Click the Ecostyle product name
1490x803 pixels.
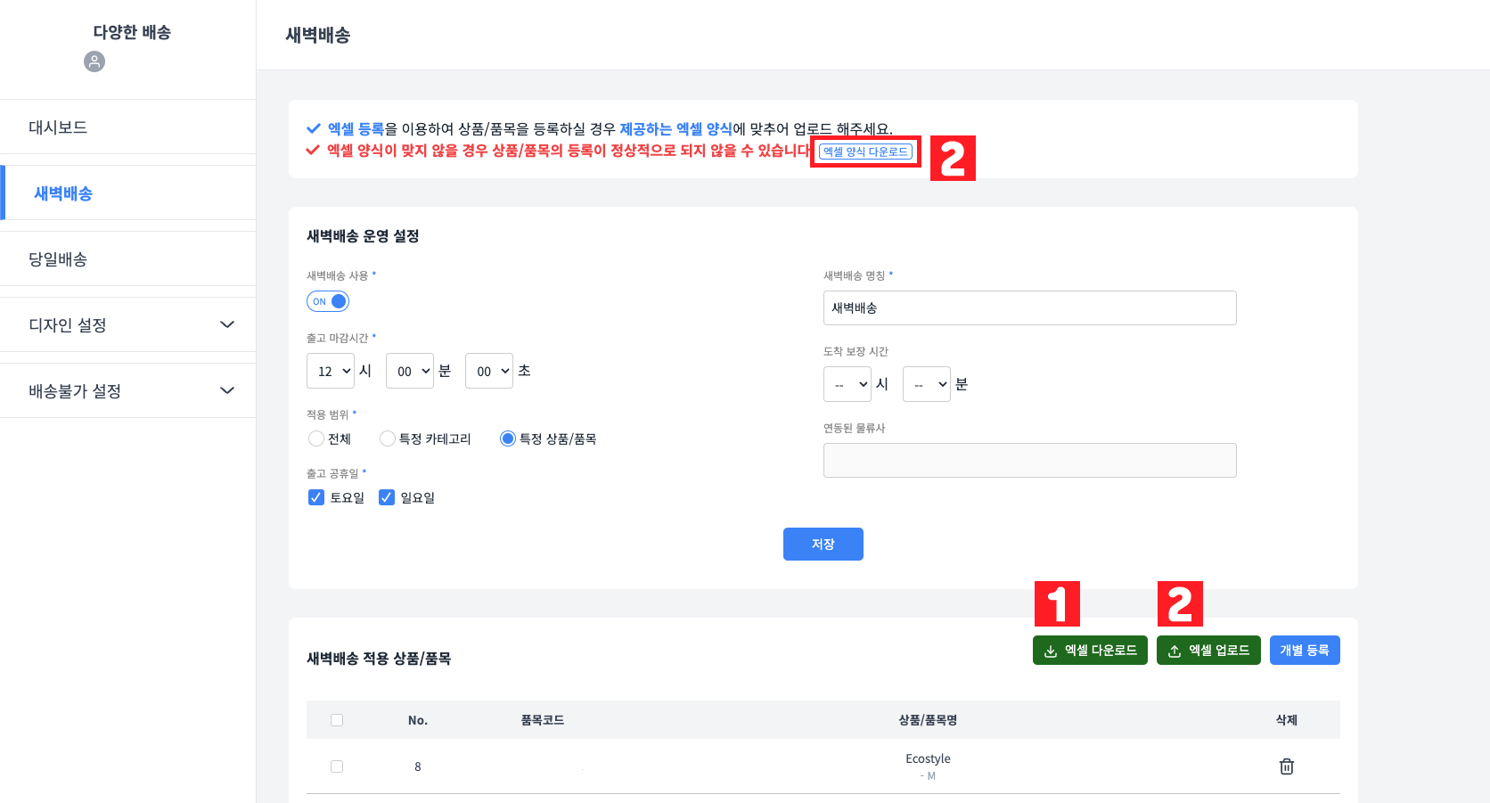928,758
